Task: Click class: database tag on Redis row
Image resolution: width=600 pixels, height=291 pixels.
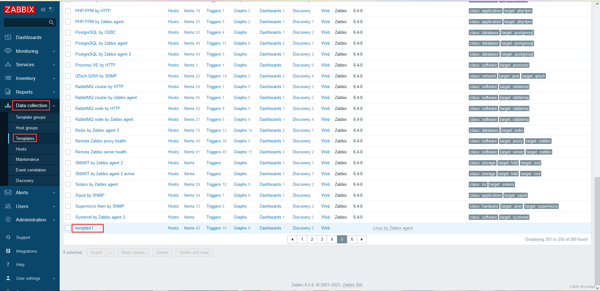Action: pyautogui.click(x=484, y=131)
